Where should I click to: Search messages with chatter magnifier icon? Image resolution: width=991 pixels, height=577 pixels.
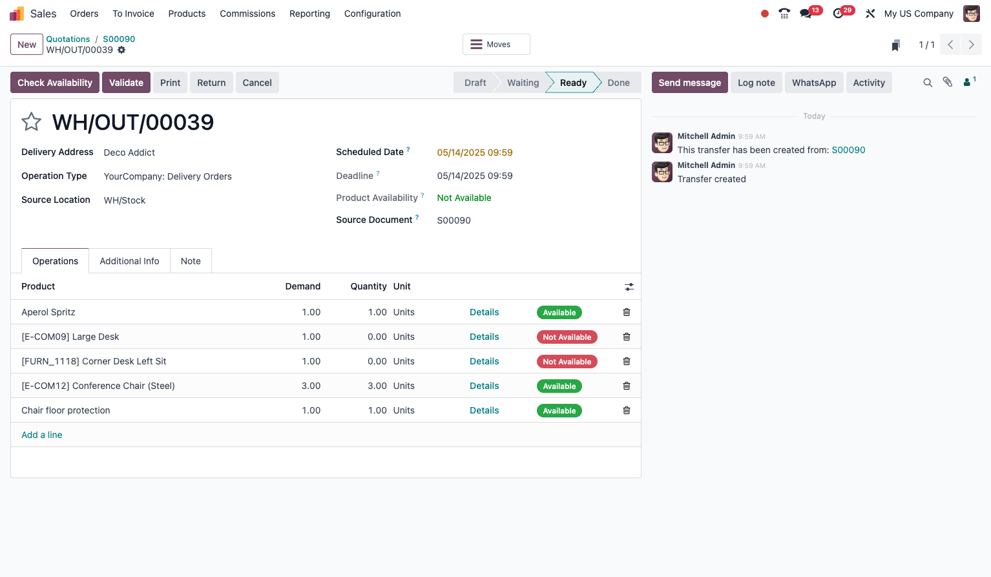[928, 83]
